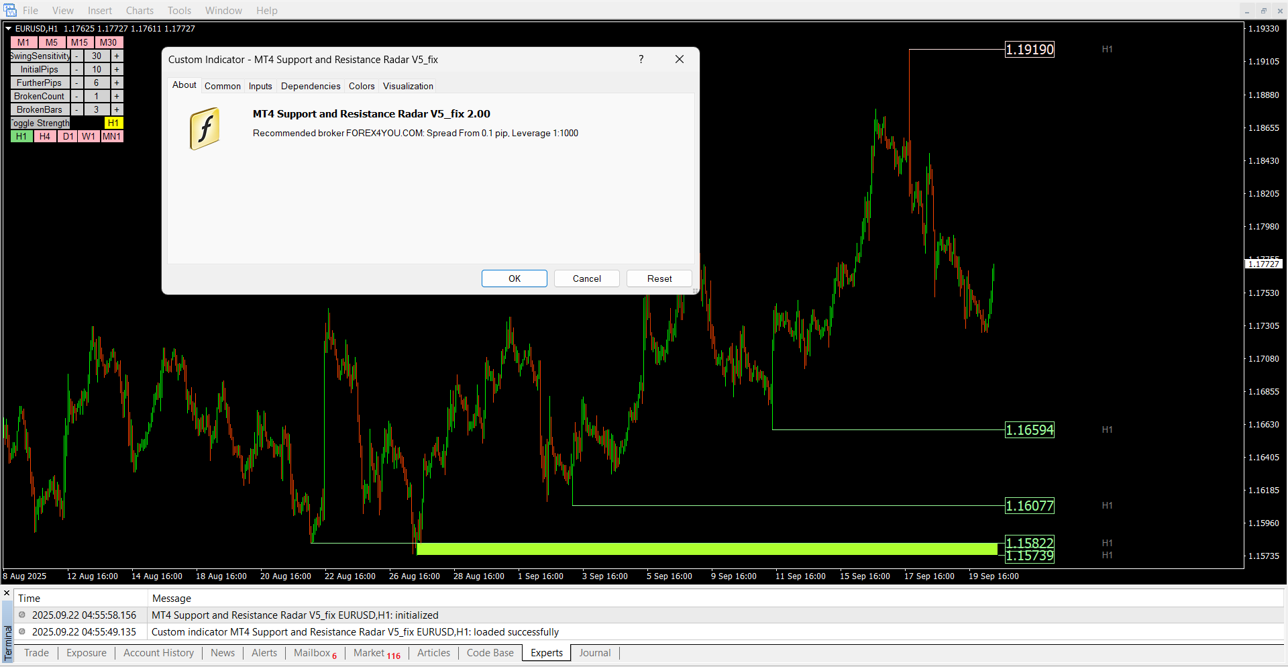
Task: Enable the M15 timeframe button
Action: 79,43
